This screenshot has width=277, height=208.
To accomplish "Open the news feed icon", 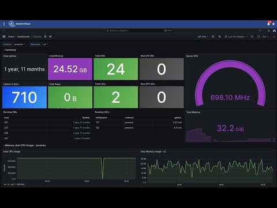I will point(269,31).
